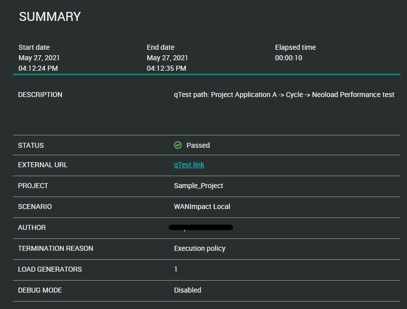Click the Sample_Project project name
Viewport: 407px width, 309px height.
199,186
